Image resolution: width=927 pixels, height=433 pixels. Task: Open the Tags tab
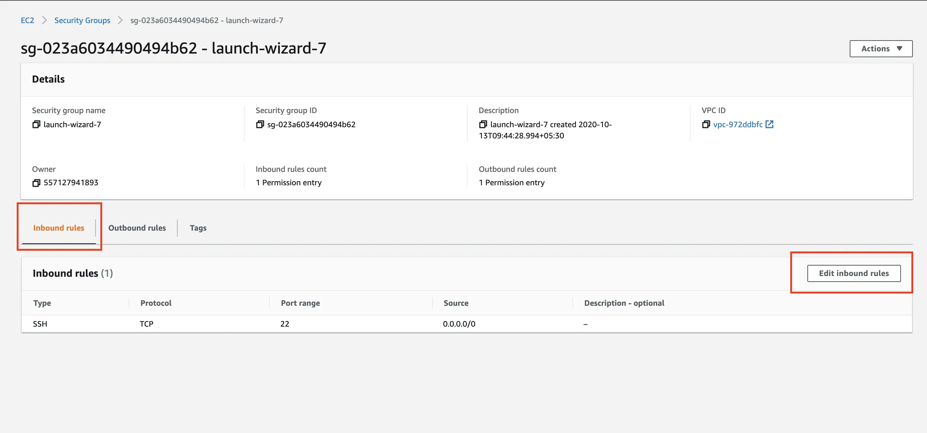[x=198, y=228]
